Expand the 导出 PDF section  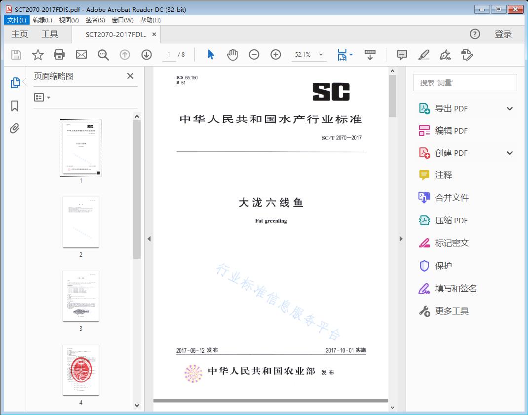point(510,109)
